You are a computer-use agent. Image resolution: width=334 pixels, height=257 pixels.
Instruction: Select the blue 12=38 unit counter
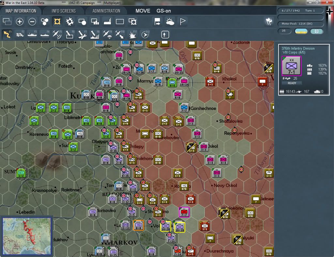click(x=140, y=70)
